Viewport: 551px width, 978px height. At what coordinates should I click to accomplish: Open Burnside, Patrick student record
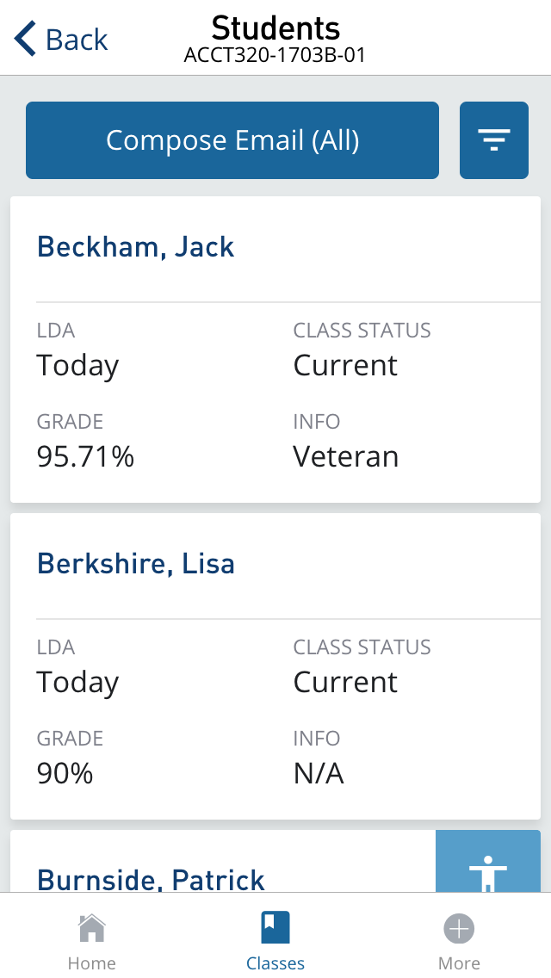(152, 880)
